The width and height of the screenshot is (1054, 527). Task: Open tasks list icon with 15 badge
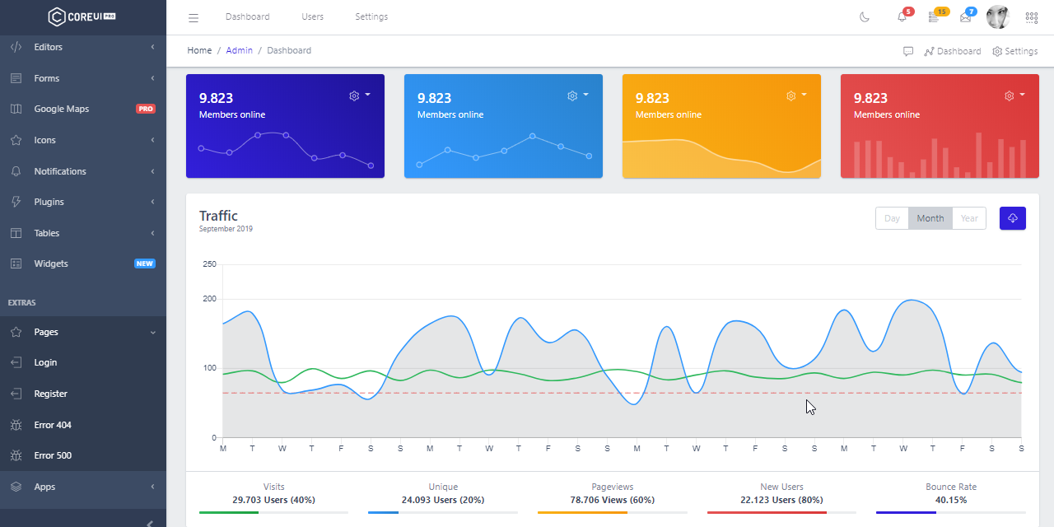point(935,16)
